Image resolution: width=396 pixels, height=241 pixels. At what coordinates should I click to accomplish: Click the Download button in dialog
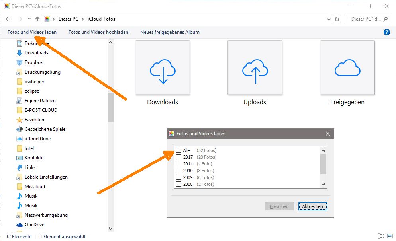pos(279,206)
